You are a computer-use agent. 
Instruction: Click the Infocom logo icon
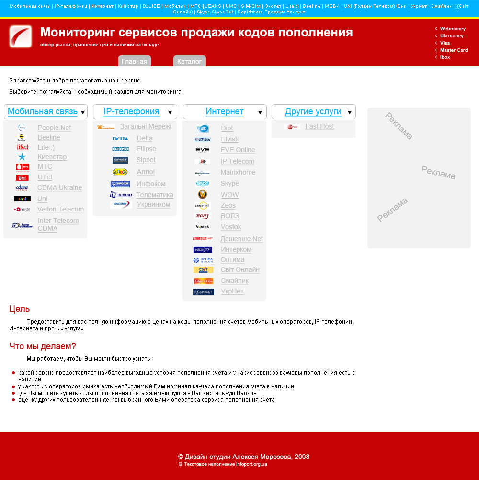click(120, 184)
